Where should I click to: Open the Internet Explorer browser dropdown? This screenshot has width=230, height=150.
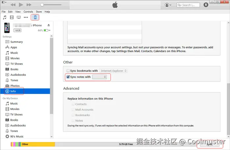click(x=113, y=71)
